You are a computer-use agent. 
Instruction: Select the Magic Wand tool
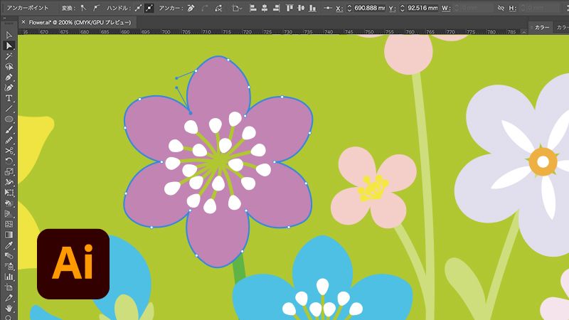(x=9, y=56)
